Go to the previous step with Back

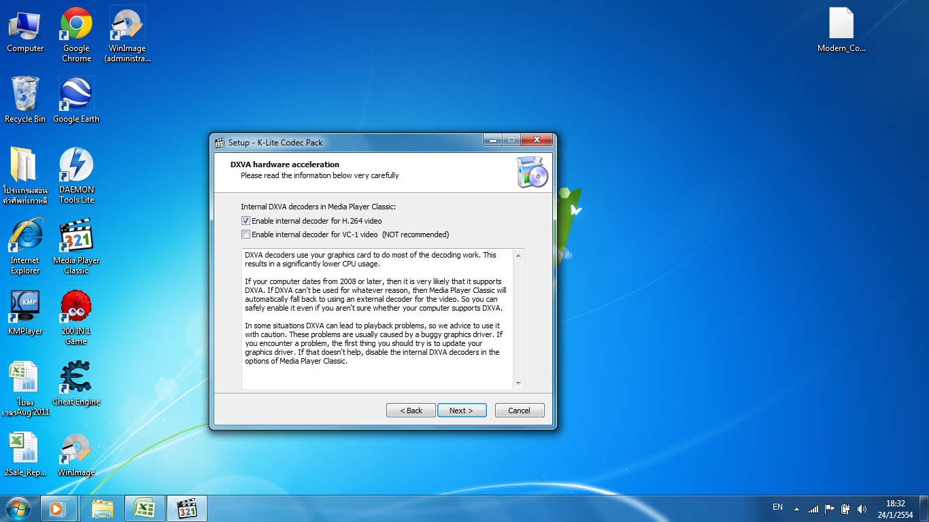pyautogui.click(x=411, y=411)
